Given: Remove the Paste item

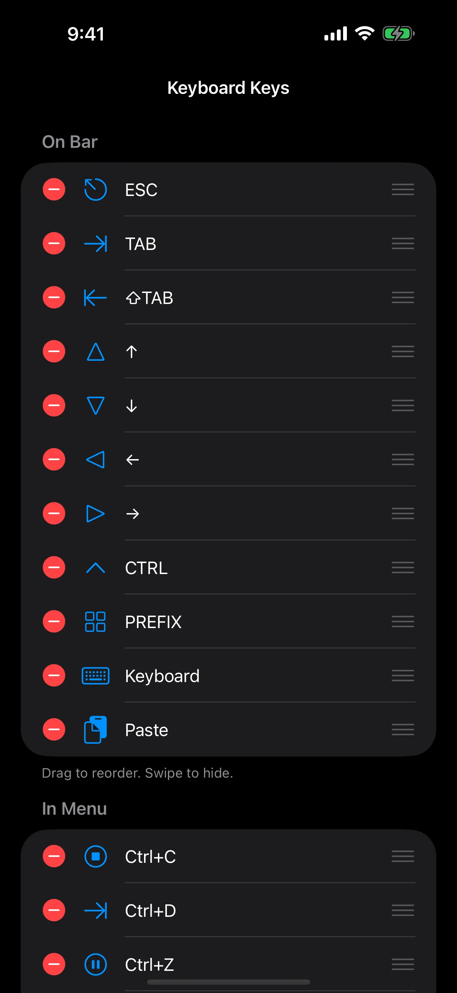Looking at the screenshot, I should click(54, 729).
